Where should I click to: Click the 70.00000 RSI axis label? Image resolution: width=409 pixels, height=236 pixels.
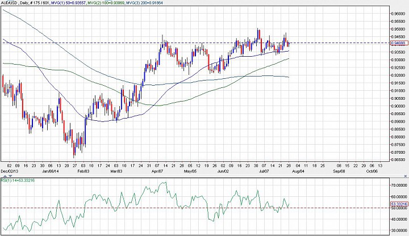(399, 185)
